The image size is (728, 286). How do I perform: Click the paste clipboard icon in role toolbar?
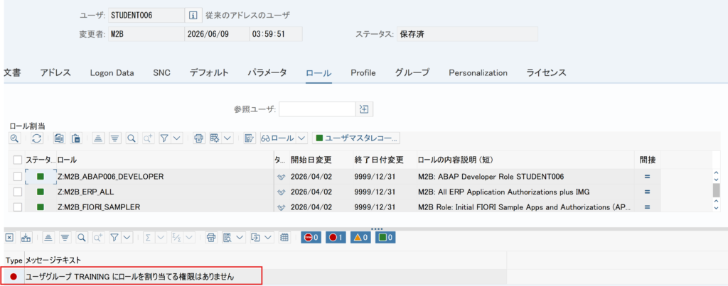[76, 138]
